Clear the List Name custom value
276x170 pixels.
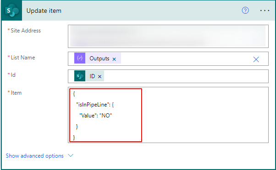[x=256, y=59]
